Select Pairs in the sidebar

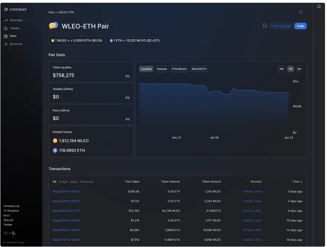tap(13, 36)
